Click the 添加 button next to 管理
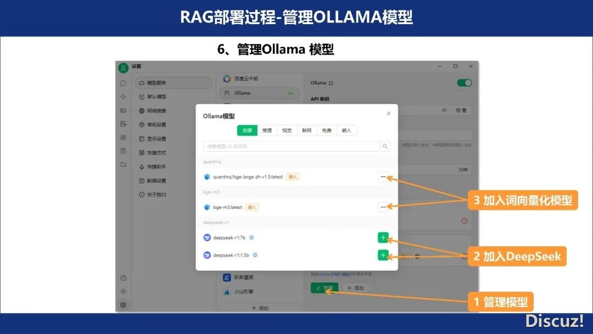 tap(355, 288)
